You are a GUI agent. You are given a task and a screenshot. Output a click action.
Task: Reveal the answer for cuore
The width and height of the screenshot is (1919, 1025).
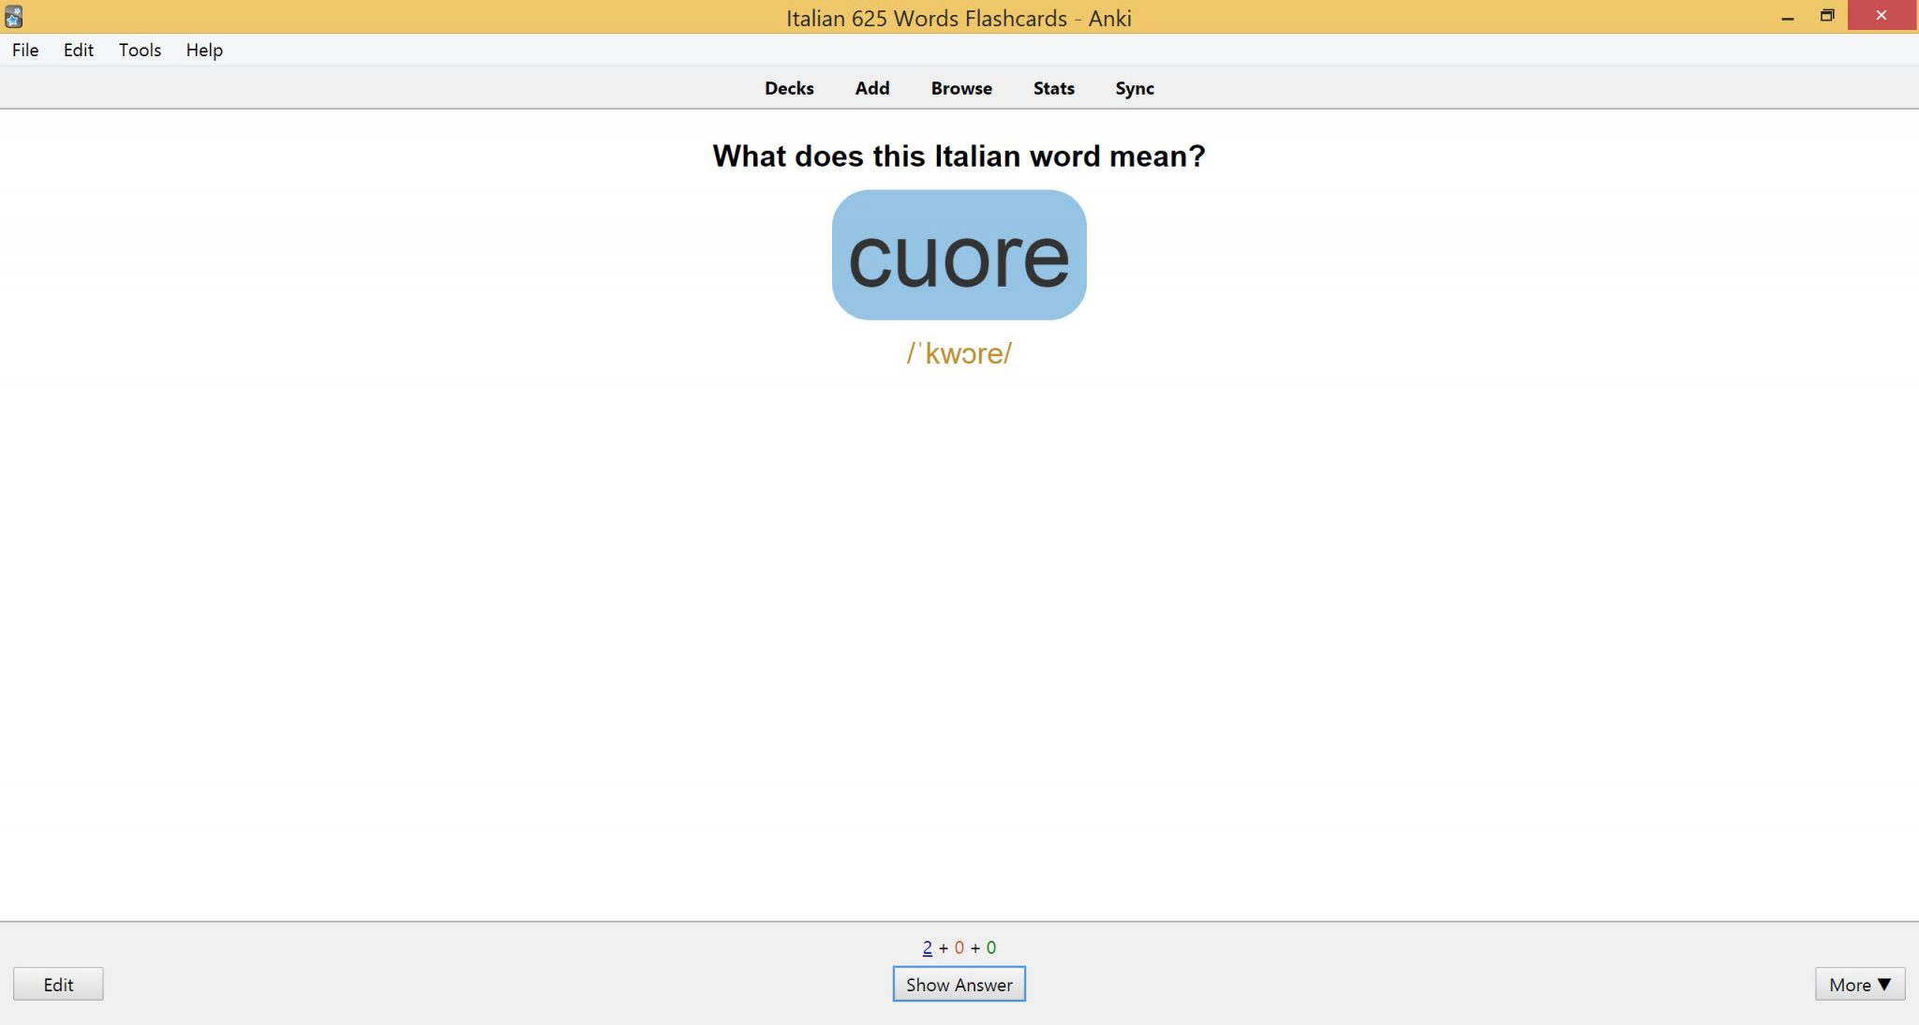pyautogui.click(x=959, y=985)
